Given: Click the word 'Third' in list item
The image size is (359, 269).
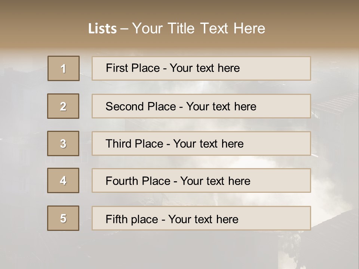Looking at the screenshot, I should tap(119, 144).
